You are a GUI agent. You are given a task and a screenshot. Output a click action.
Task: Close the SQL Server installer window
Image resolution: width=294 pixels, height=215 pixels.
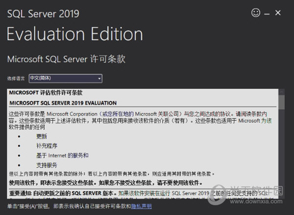(x=278, y=13)
